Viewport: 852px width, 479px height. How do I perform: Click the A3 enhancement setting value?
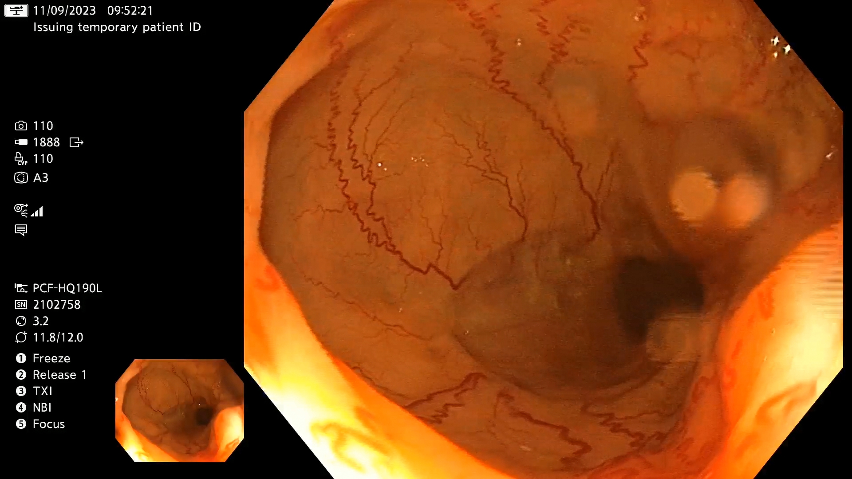41,178
